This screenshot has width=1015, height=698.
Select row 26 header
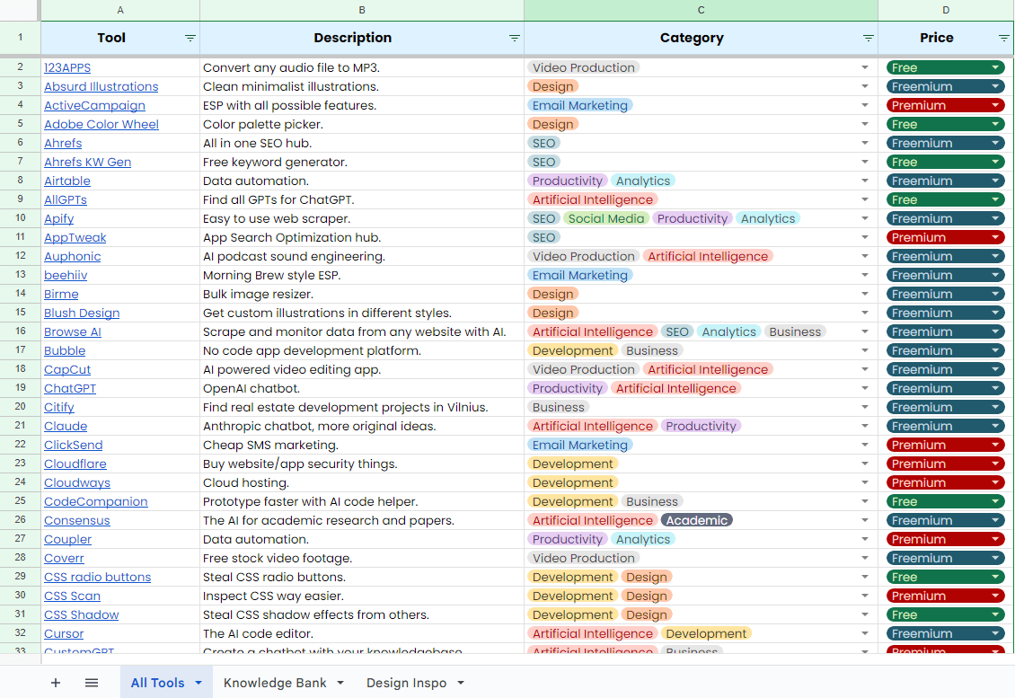coord(20,520)
